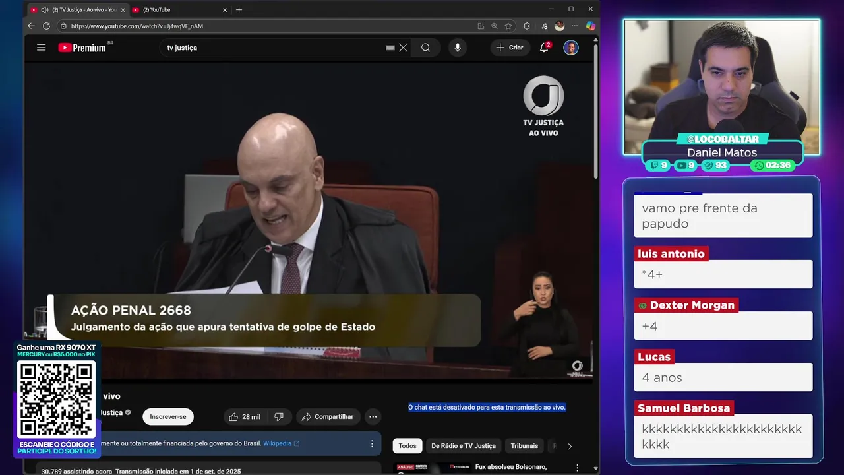This screenshot has height=475, width=844.
Task: Open the Criar create menu
Action: tap(510, 47)
